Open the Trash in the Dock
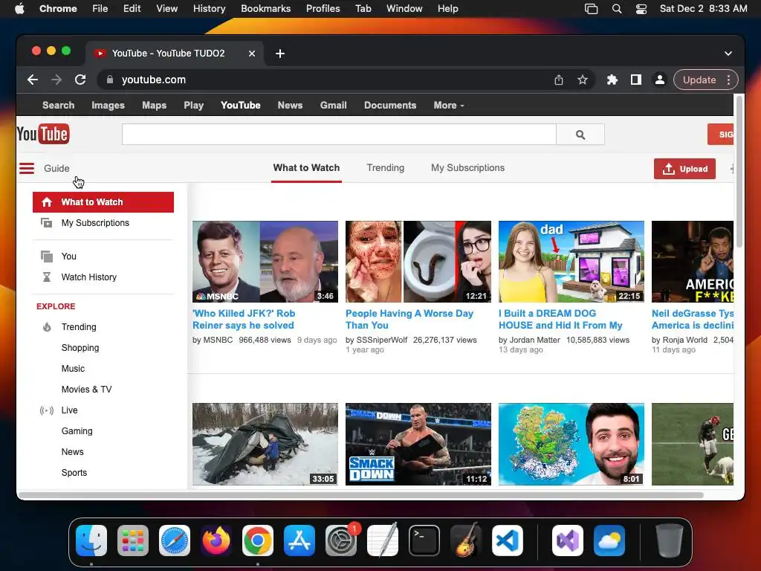Viewport: 761px width, 571px height. [x=670, y=541]
